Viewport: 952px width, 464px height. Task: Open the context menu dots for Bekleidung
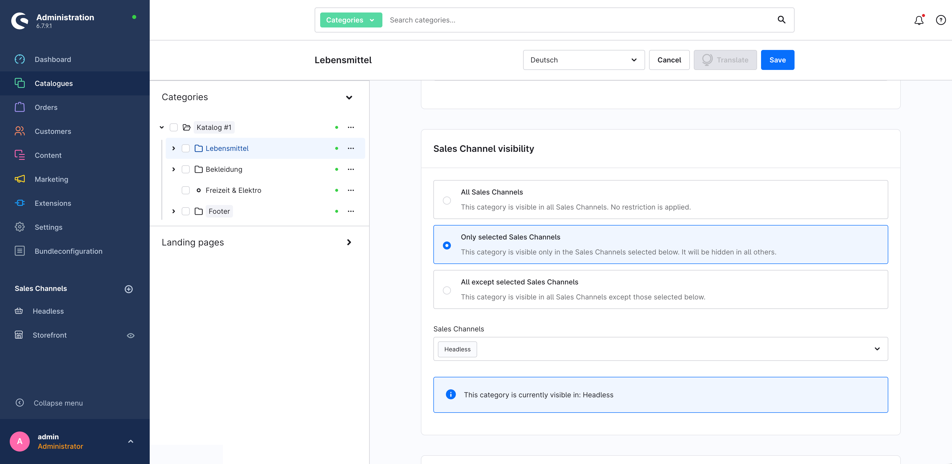tap(351, 169)
